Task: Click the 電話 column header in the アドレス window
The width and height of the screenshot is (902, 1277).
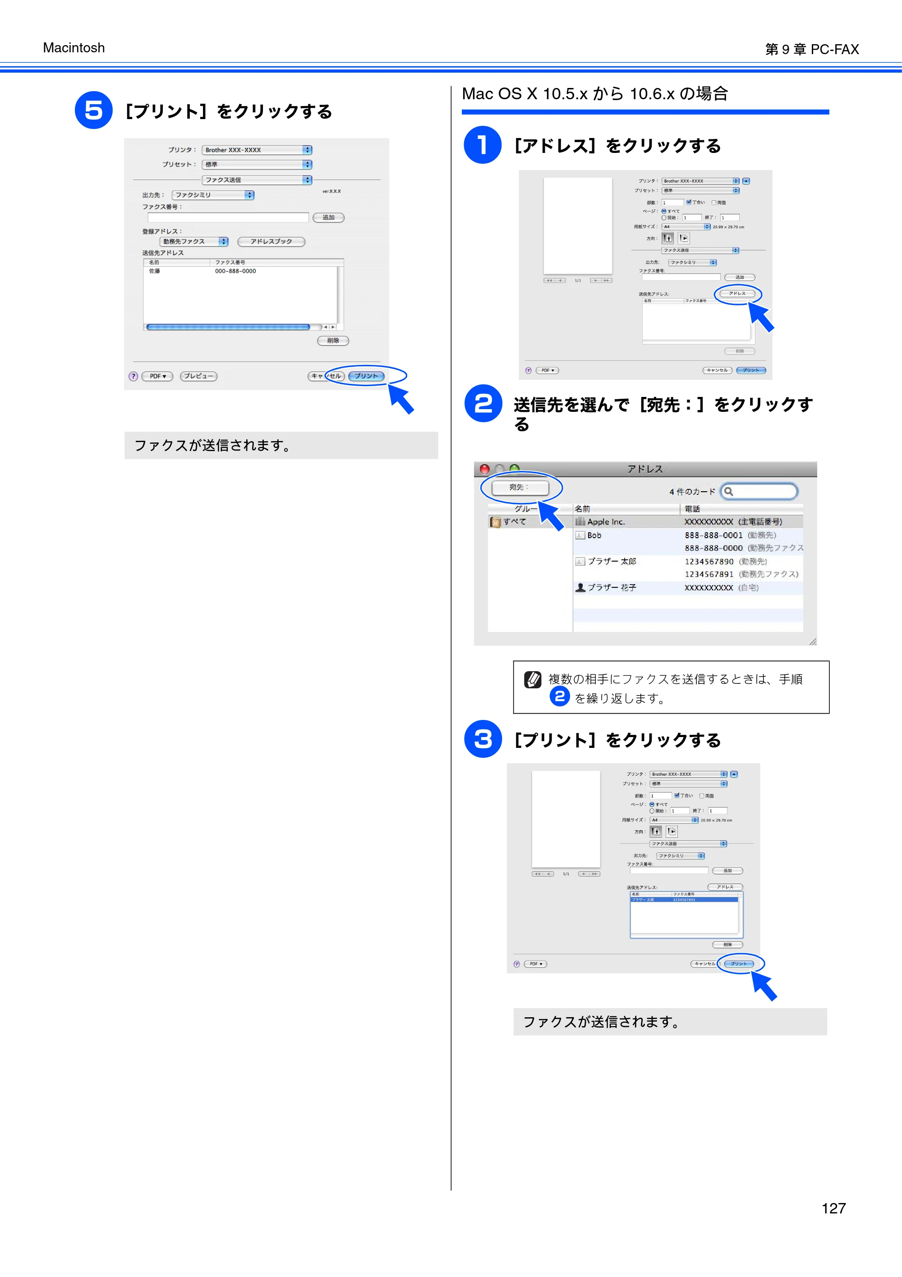Action: pyautogui.click(x=742, y=509)
